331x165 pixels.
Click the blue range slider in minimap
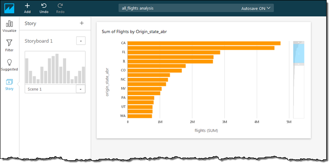pos(298,53)
